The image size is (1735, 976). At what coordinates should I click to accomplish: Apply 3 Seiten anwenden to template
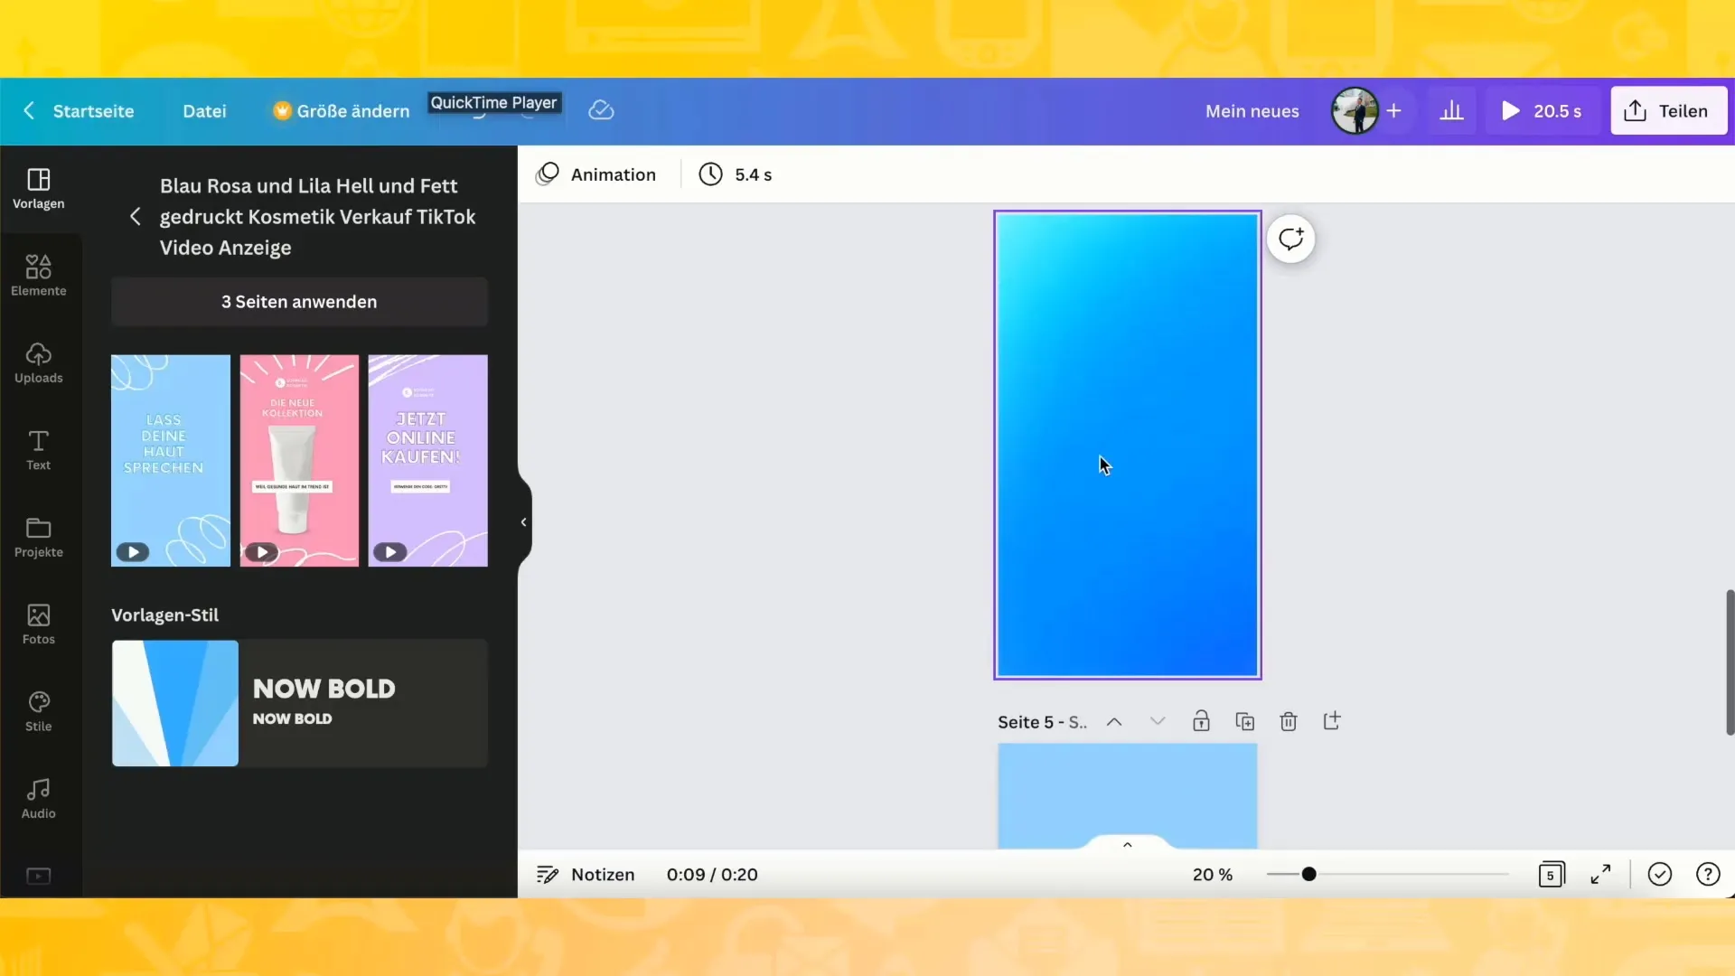pos(299,302)
